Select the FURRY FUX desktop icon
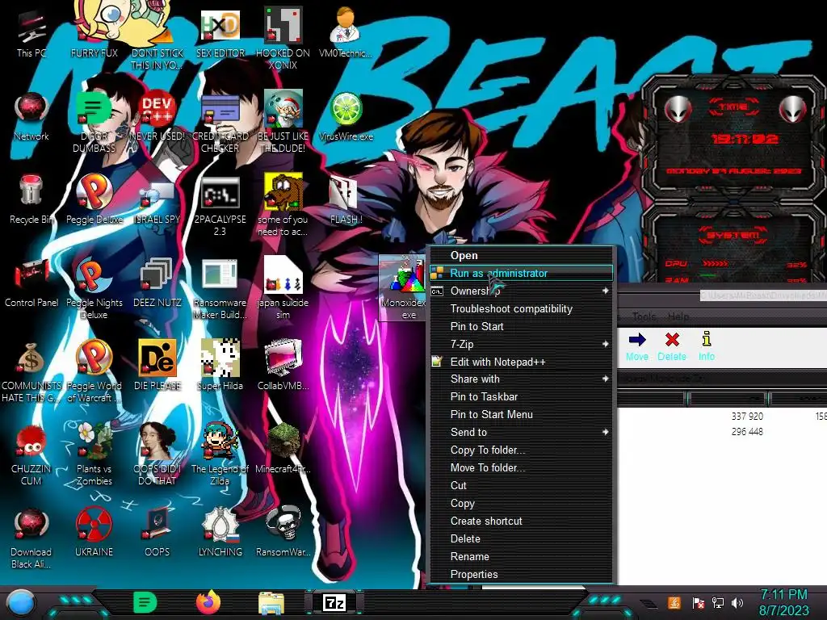This screenshot has height=620, width=827. (94, 31)
